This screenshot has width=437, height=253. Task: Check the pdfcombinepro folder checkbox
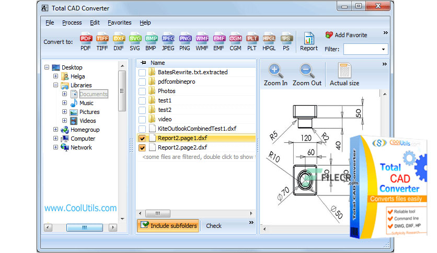(142, 82)
